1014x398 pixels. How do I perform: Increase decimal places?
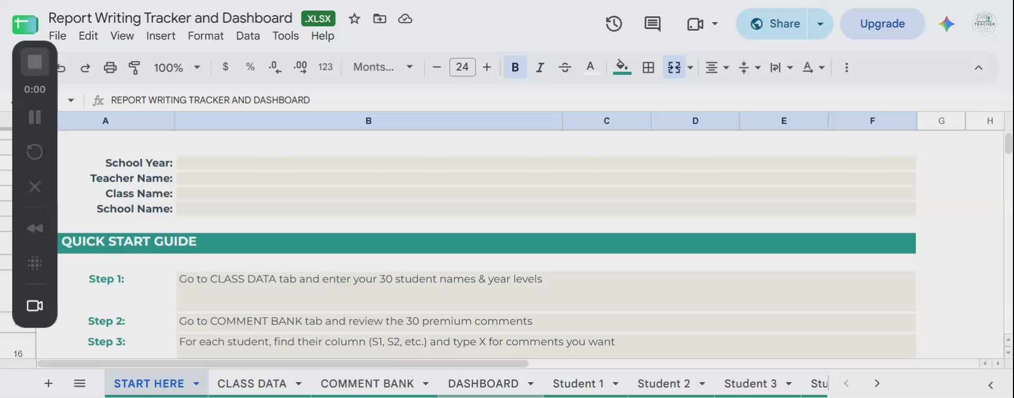300,67
